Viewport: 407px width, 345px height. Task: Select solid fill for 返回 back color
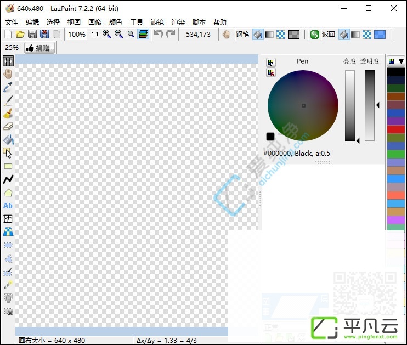[344, 34]
